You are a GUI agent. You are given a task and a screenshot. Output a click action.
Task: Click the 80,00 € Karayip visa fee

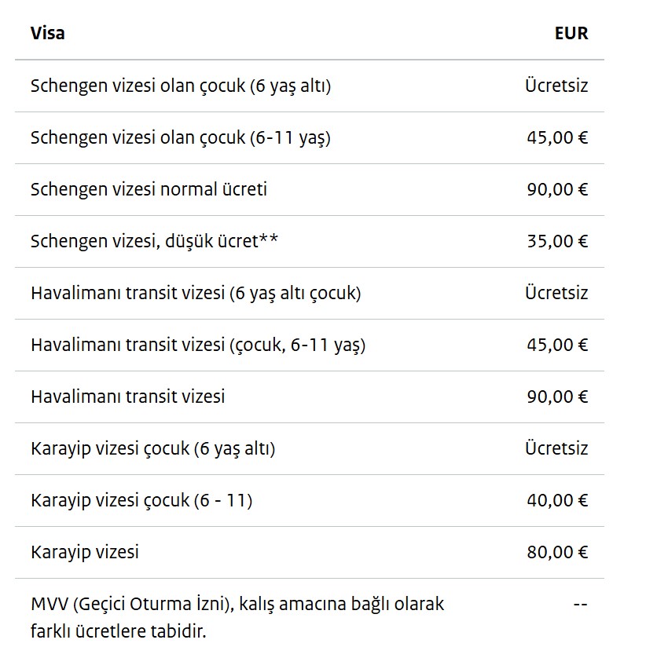pyautogui.click(x=557, y=552)
